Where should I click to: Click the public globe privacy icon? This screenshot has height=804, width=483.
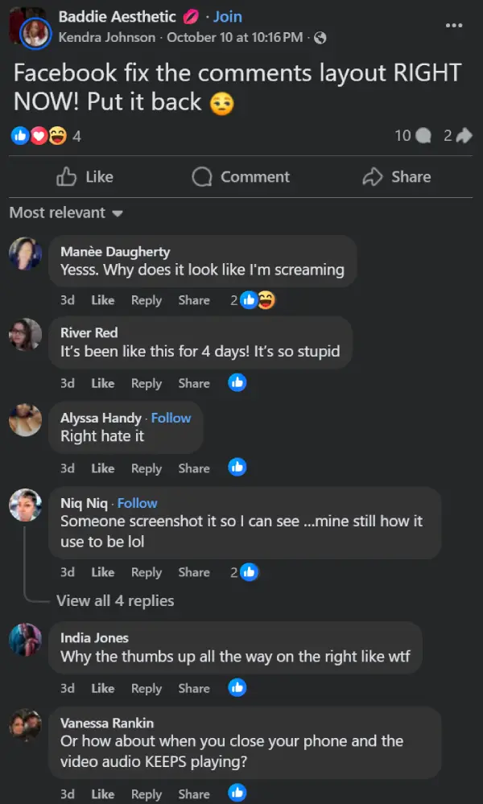tap(320, 38)
